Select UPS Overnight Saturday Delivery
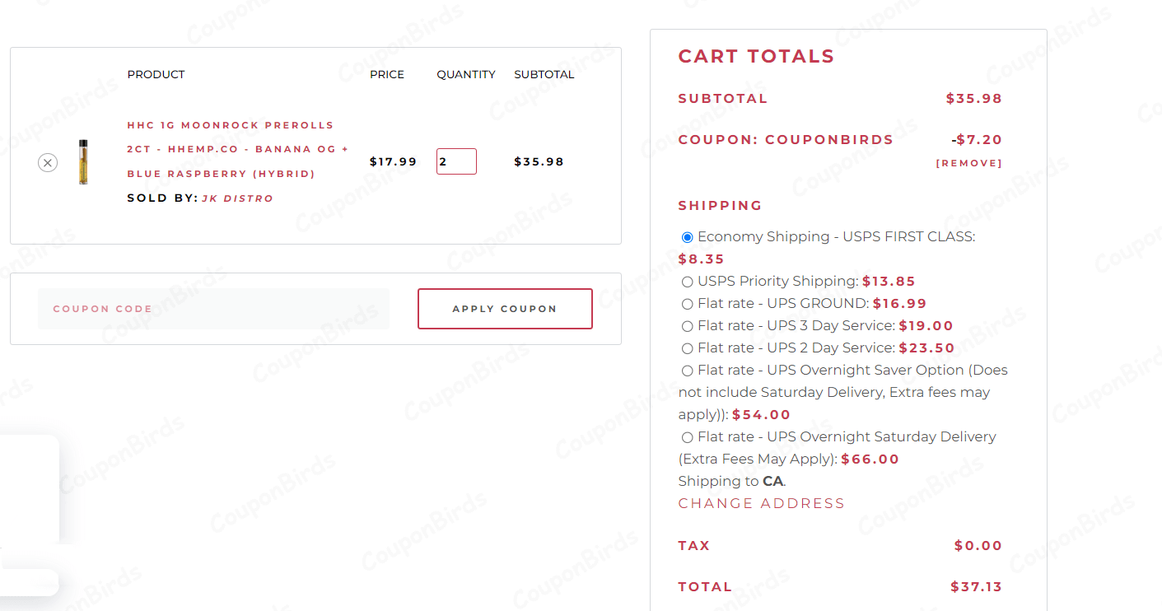This screenshot has height=611, width=1162. coord(688,436)
